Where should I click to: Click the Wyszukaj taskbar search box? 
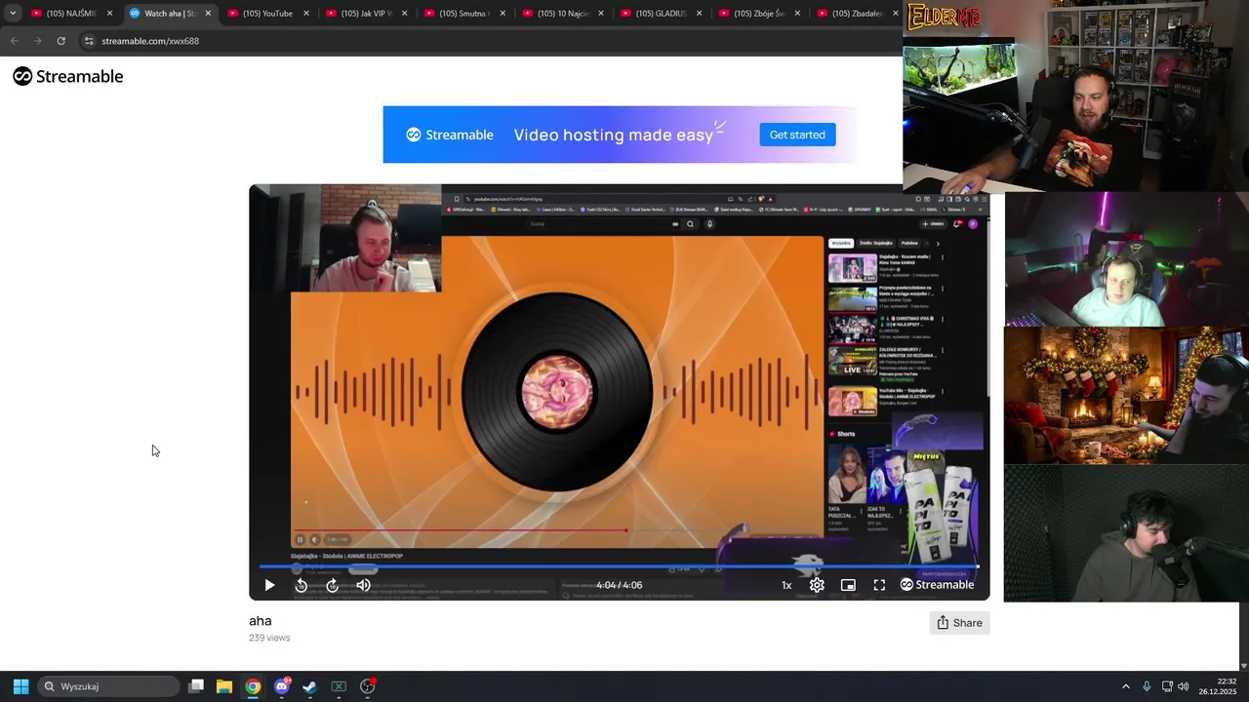click(x=109, y=686)
